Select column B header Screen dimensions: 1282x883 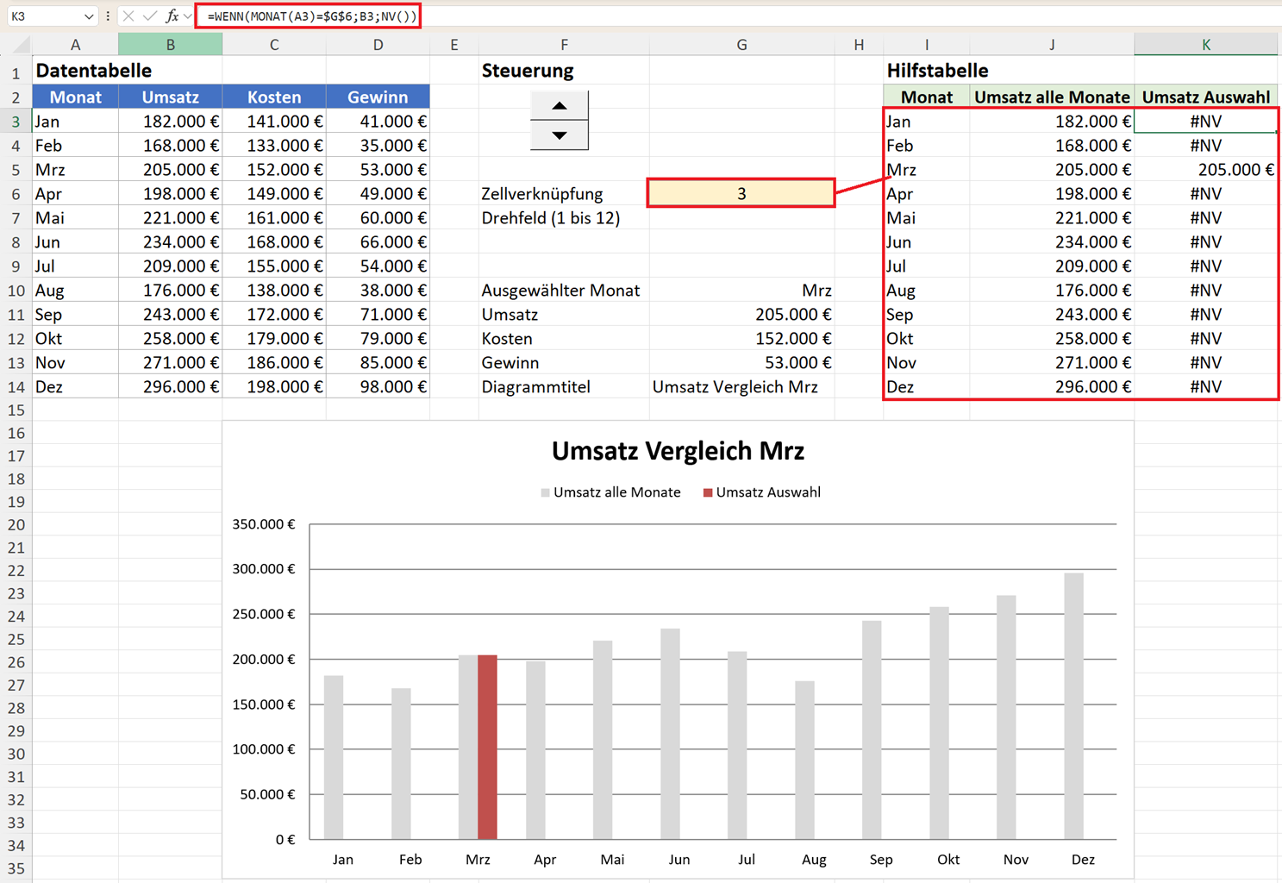click(170, 44)
